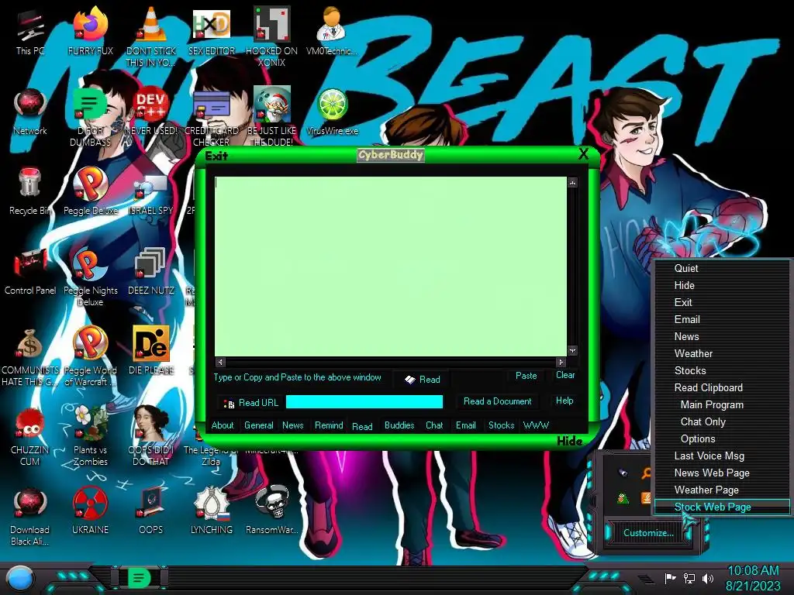Select Exit in the context menu
The image size is (794, 595).
pyautogui.click(x=723, y=303)
